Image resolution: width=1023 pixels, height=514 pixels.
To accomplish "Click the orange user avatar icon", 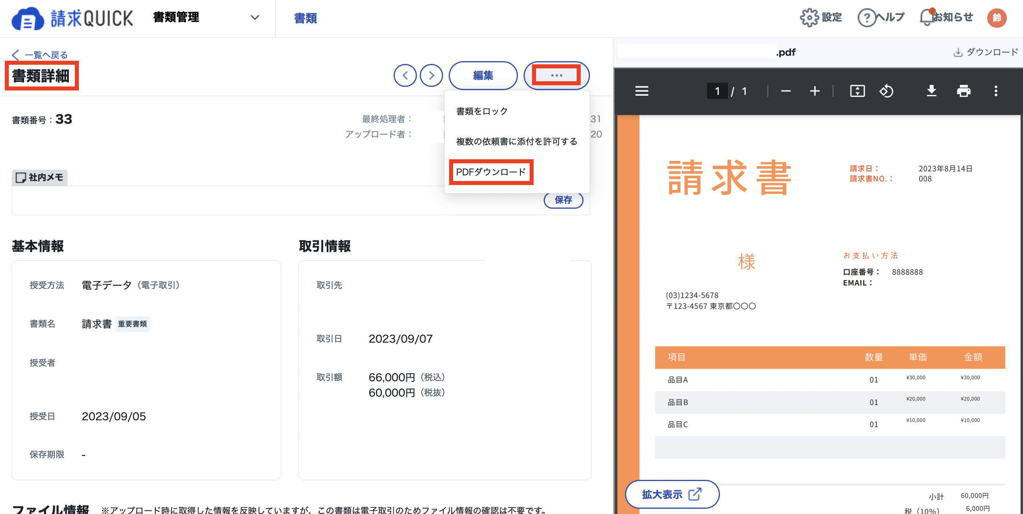I will coord(997,18).
